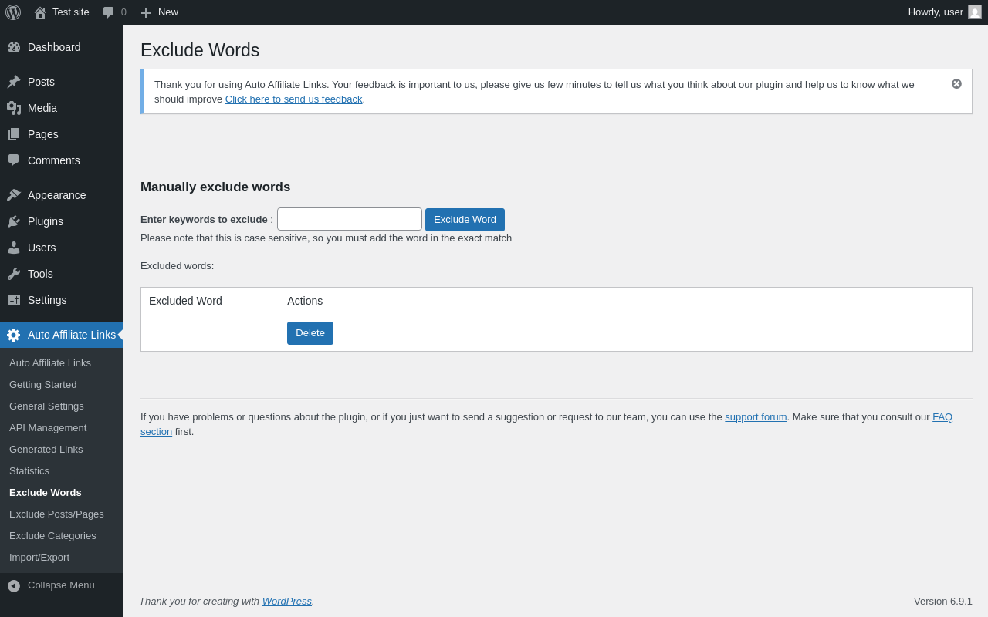Follow the send us feedback link
Image resolution: width=988 pixels, height=617 pixels.
[293, 99]
